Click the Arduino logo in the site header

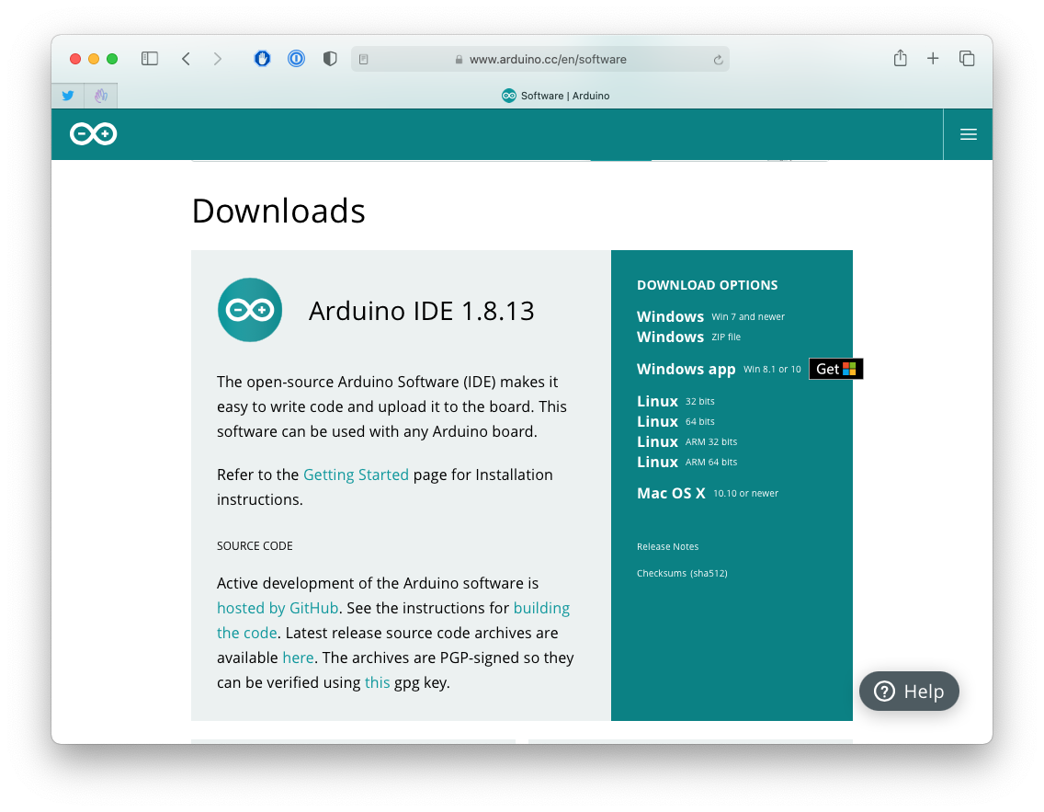tap(94, 134)
